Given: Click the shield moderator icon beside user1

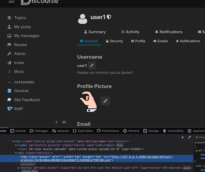Looking at the screenshot, I should coord(109,17).
